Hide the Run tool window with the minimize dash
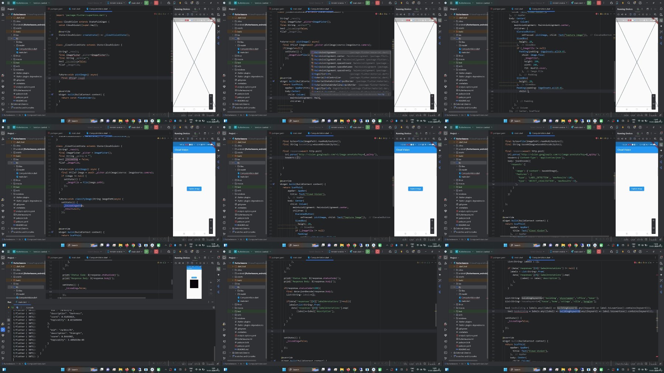 click(x=212, y=302)
